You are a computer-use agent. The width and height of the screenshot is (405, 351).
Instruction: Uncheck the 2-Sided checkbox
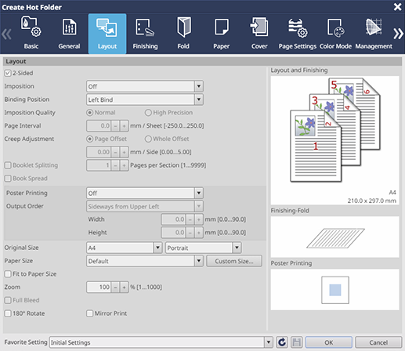click(x=8, y=73)
